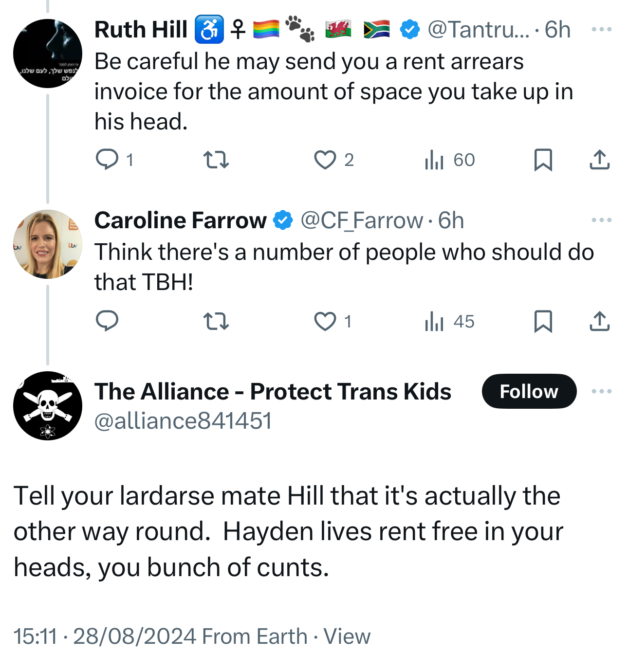Share Ruth Hill's tweet
This screenshot has width=628, height=672.
click(599, 160)
